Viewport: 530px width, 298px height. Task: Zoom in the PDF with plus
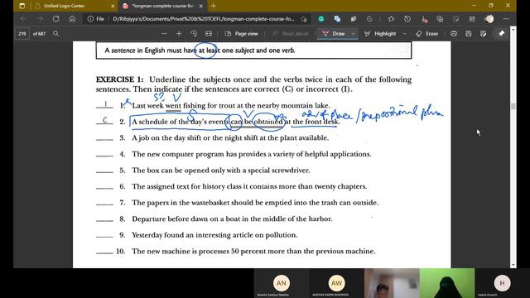click(x=179, y=33)
